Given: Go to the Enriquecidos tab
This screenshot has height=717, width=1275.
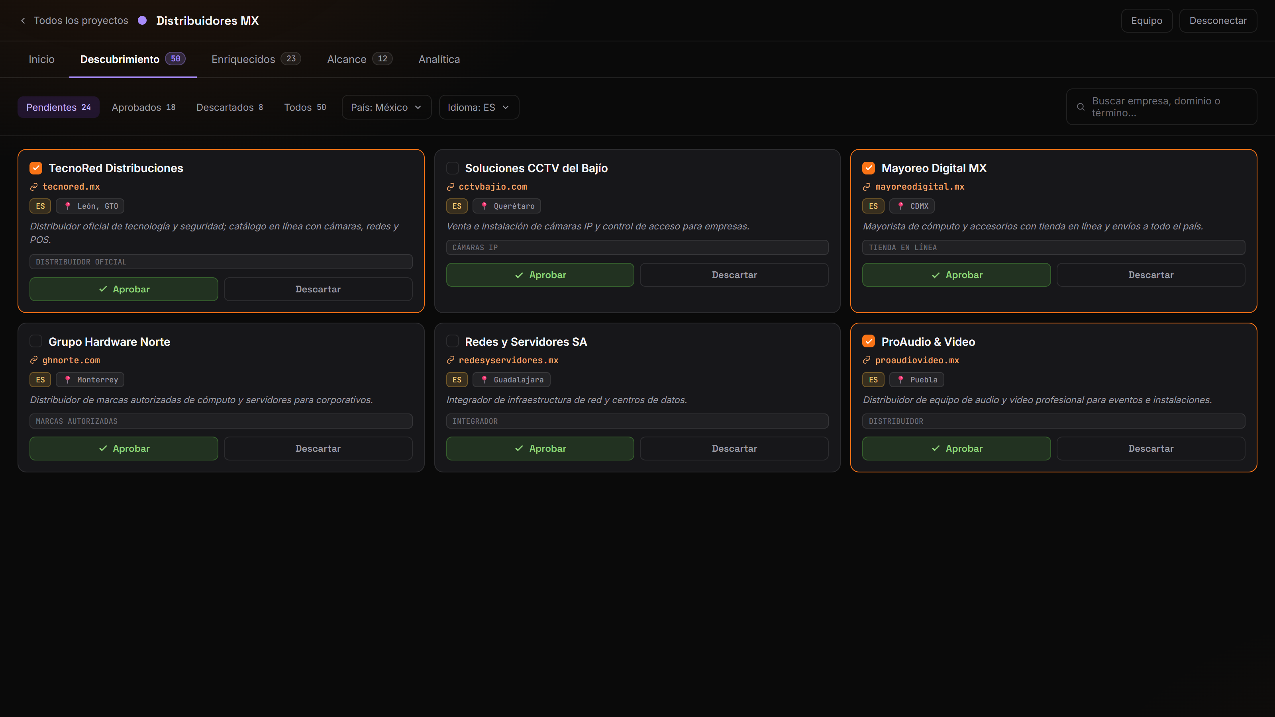Looking at the screenshot, I should coord(256,59).
